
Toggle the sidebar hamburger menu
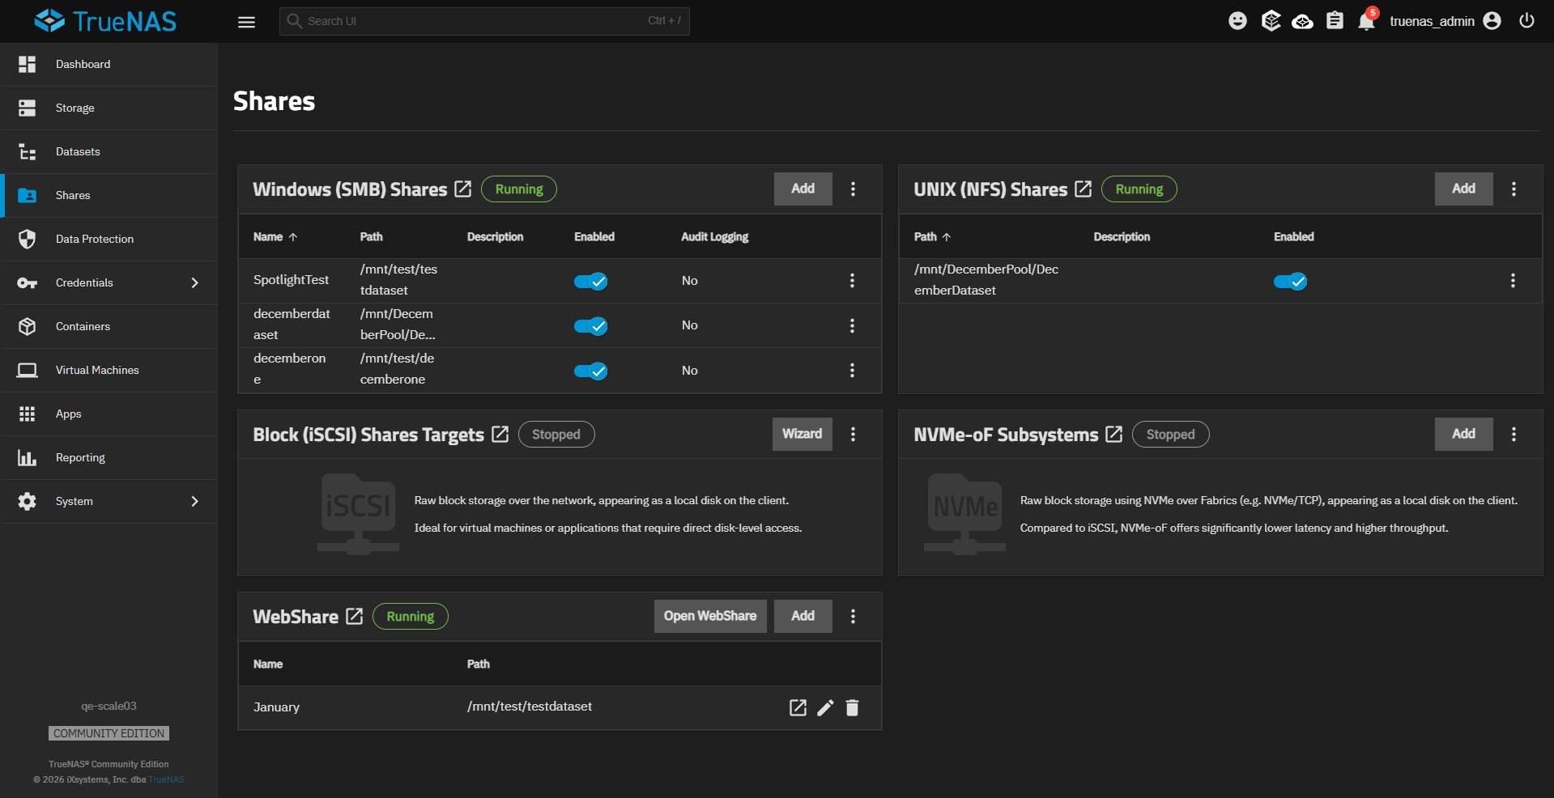pos(246,22)
